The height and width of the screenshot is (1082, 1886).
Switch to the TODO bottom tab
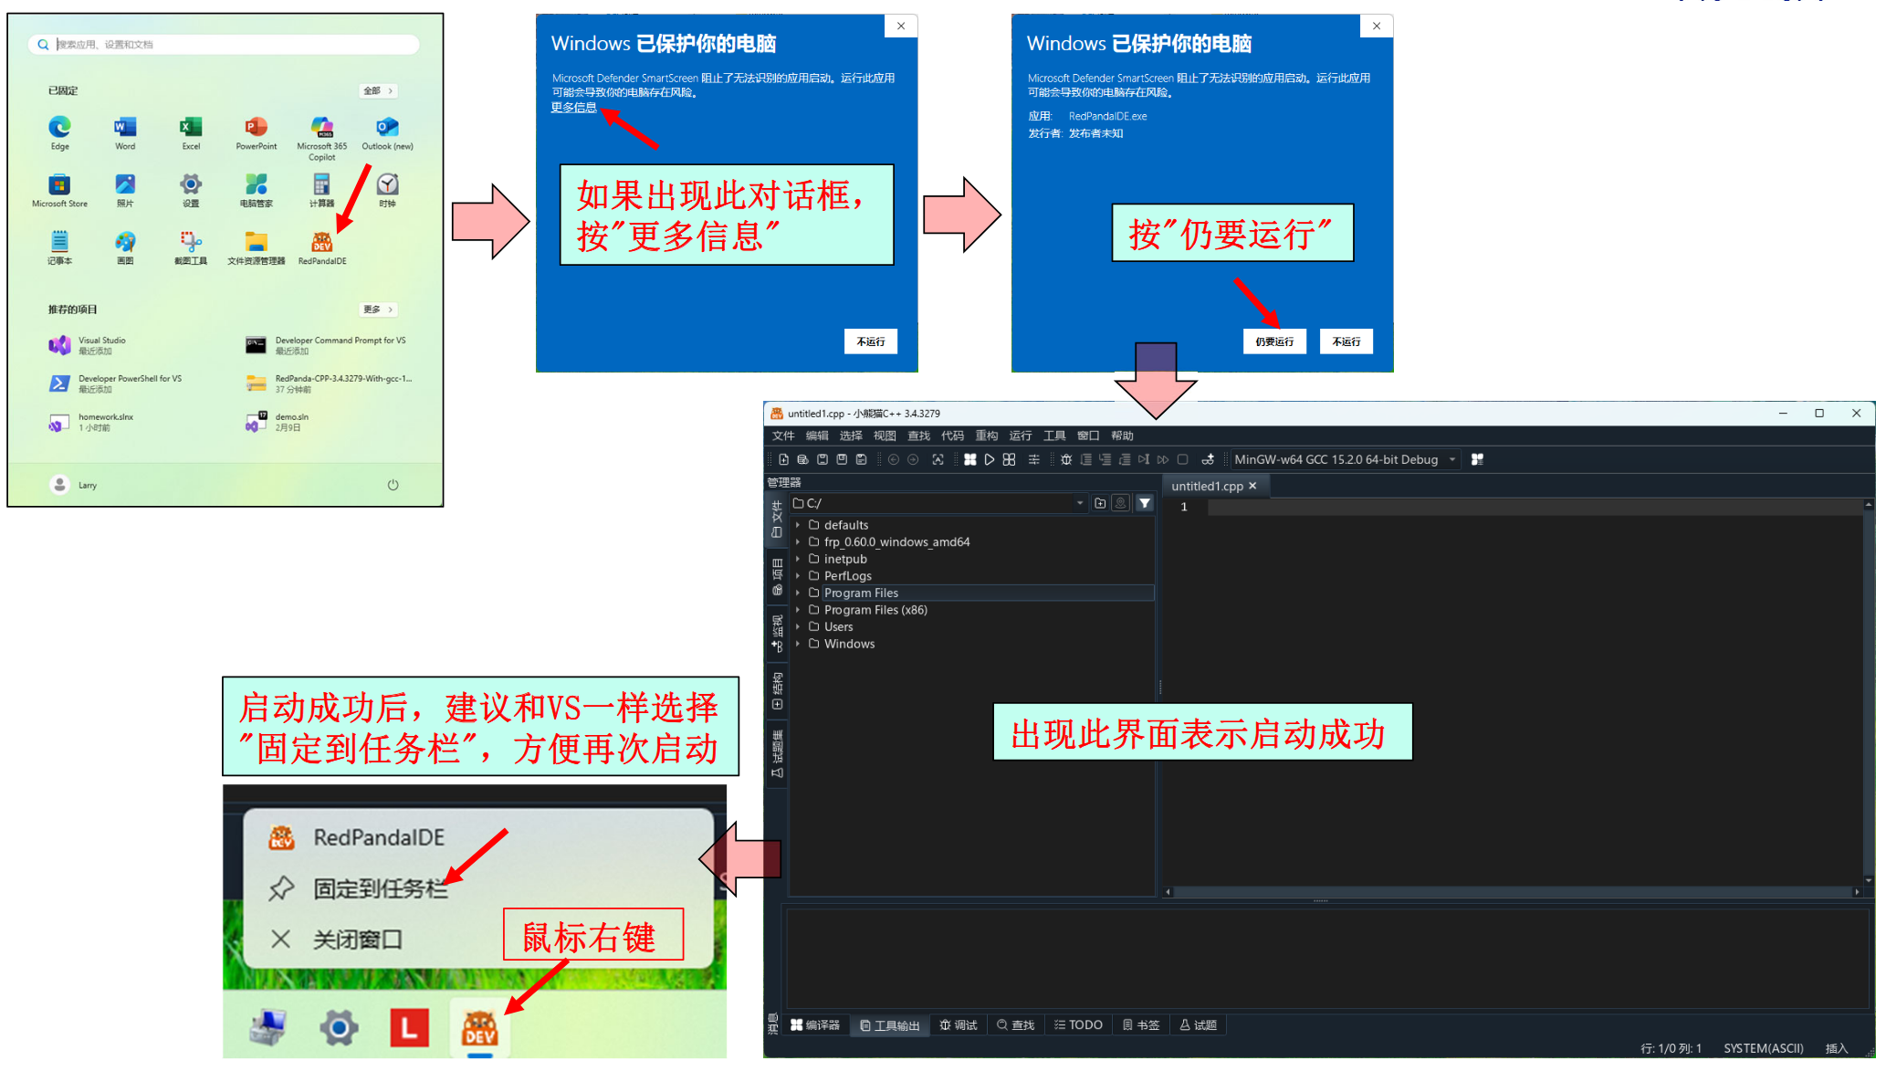pos(1078,1024)
